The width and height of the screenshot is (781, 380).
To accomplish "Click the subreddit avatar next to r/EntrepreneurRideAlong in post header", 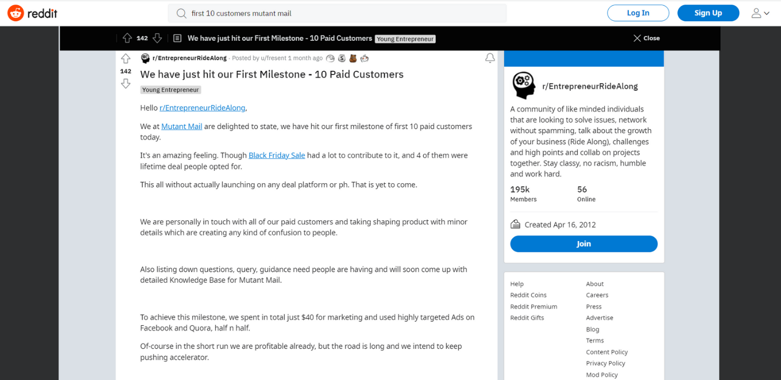I will click(x=145, y=58).
